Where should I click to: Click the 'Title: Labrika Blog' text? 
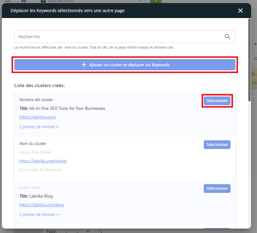pos(36,196)
